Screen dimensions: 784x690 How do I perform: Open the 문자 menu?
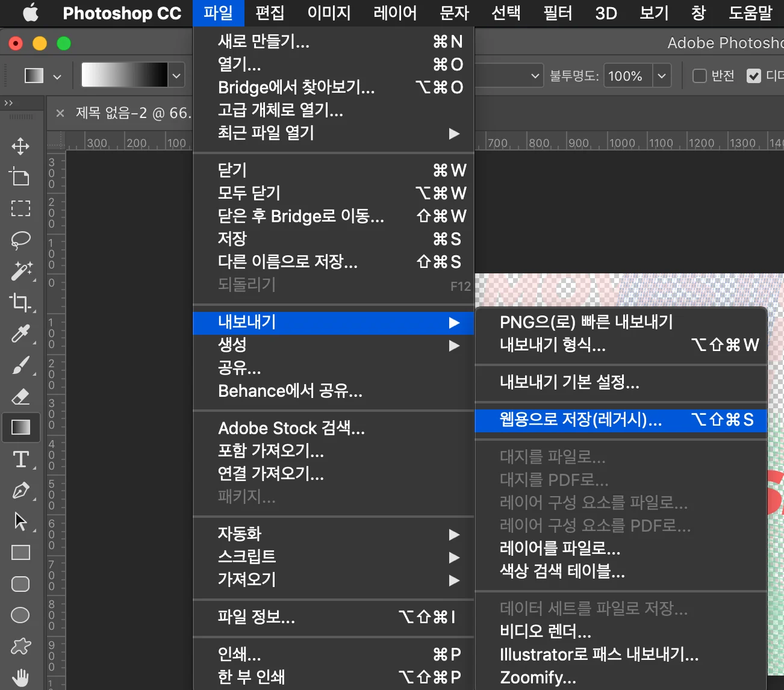[455, 13]
